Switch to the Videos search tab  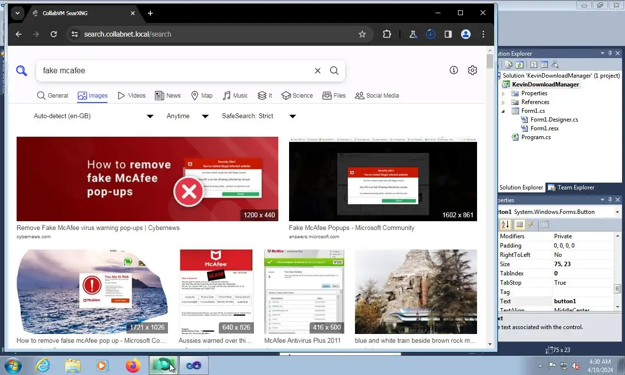[132, 96]
